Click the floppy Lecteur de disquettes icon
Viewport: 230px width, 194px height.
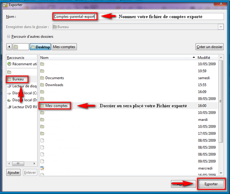[9, 86]
